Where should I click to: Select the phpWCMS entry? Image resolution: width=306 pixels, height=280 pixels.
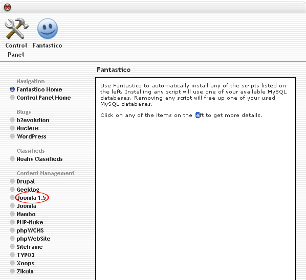click(30, 230)
